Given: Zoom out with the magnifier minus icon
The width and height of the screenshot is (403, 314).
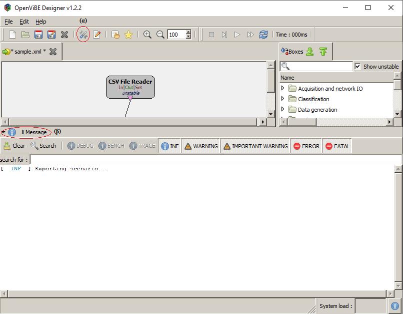Looking at the screenshot, I should [x=160, y=35].
